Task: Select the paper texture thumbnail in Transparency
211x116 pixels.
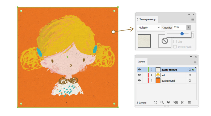Action: [x=144, y=41]
